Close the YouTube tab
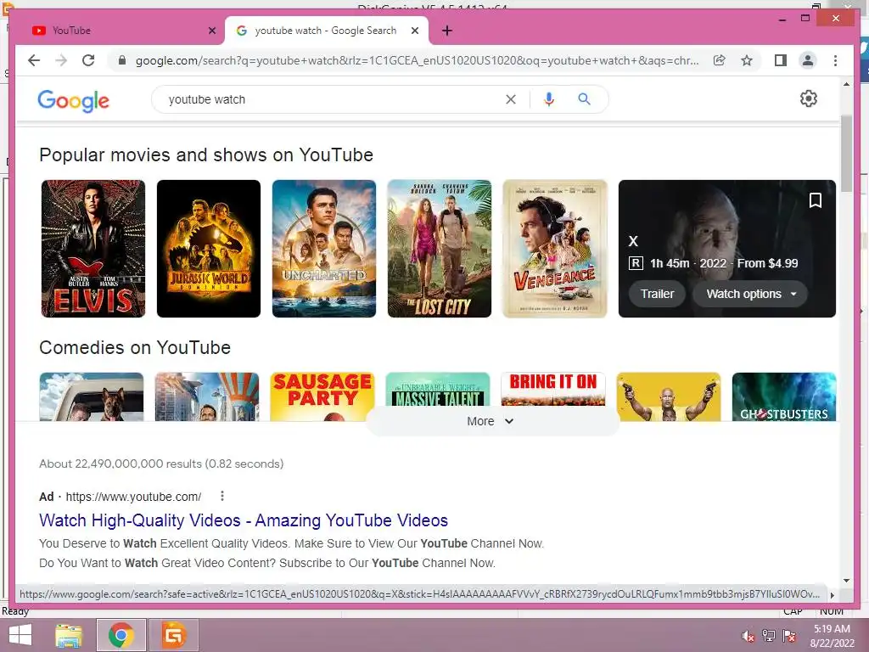 (x=211, y=31)
